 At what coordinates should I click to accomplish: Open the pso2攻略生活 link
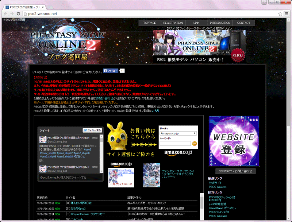click(x=218, y=204)
